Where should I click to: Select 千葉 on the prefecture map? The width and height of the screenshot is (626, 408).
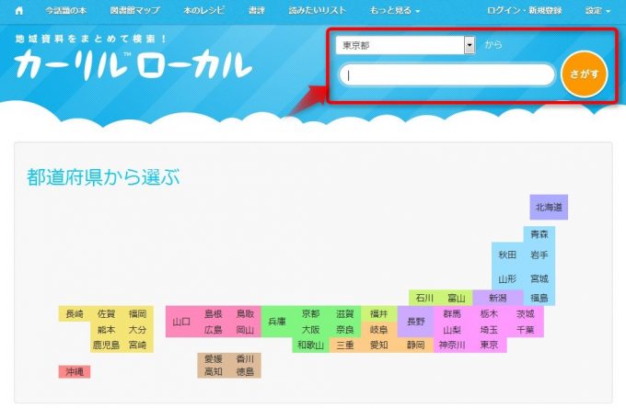pyautogui.click(x=525, y=330)
